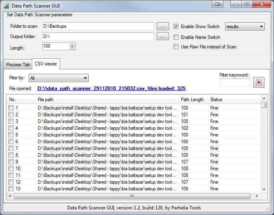This screenshot has height=215, width=274.
Task: Enable Name Switch checkbox
Action: [176, 37]
